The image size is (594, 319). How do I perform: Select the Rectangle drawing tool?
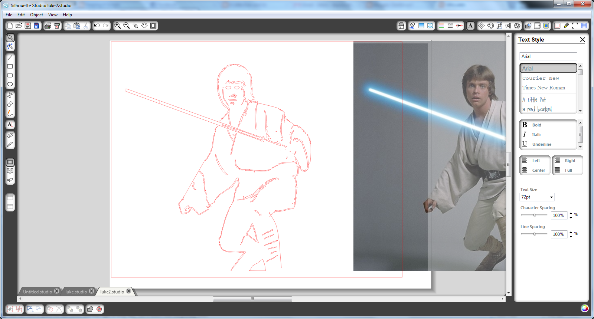[x=10, y=66]
